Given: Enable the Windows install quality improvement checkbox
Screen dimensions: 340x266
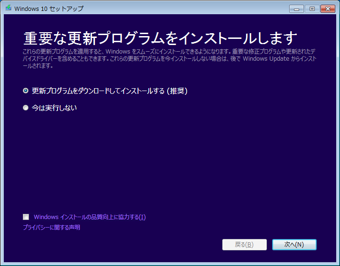Looking at the screenshot, I should tap(26, 217).
